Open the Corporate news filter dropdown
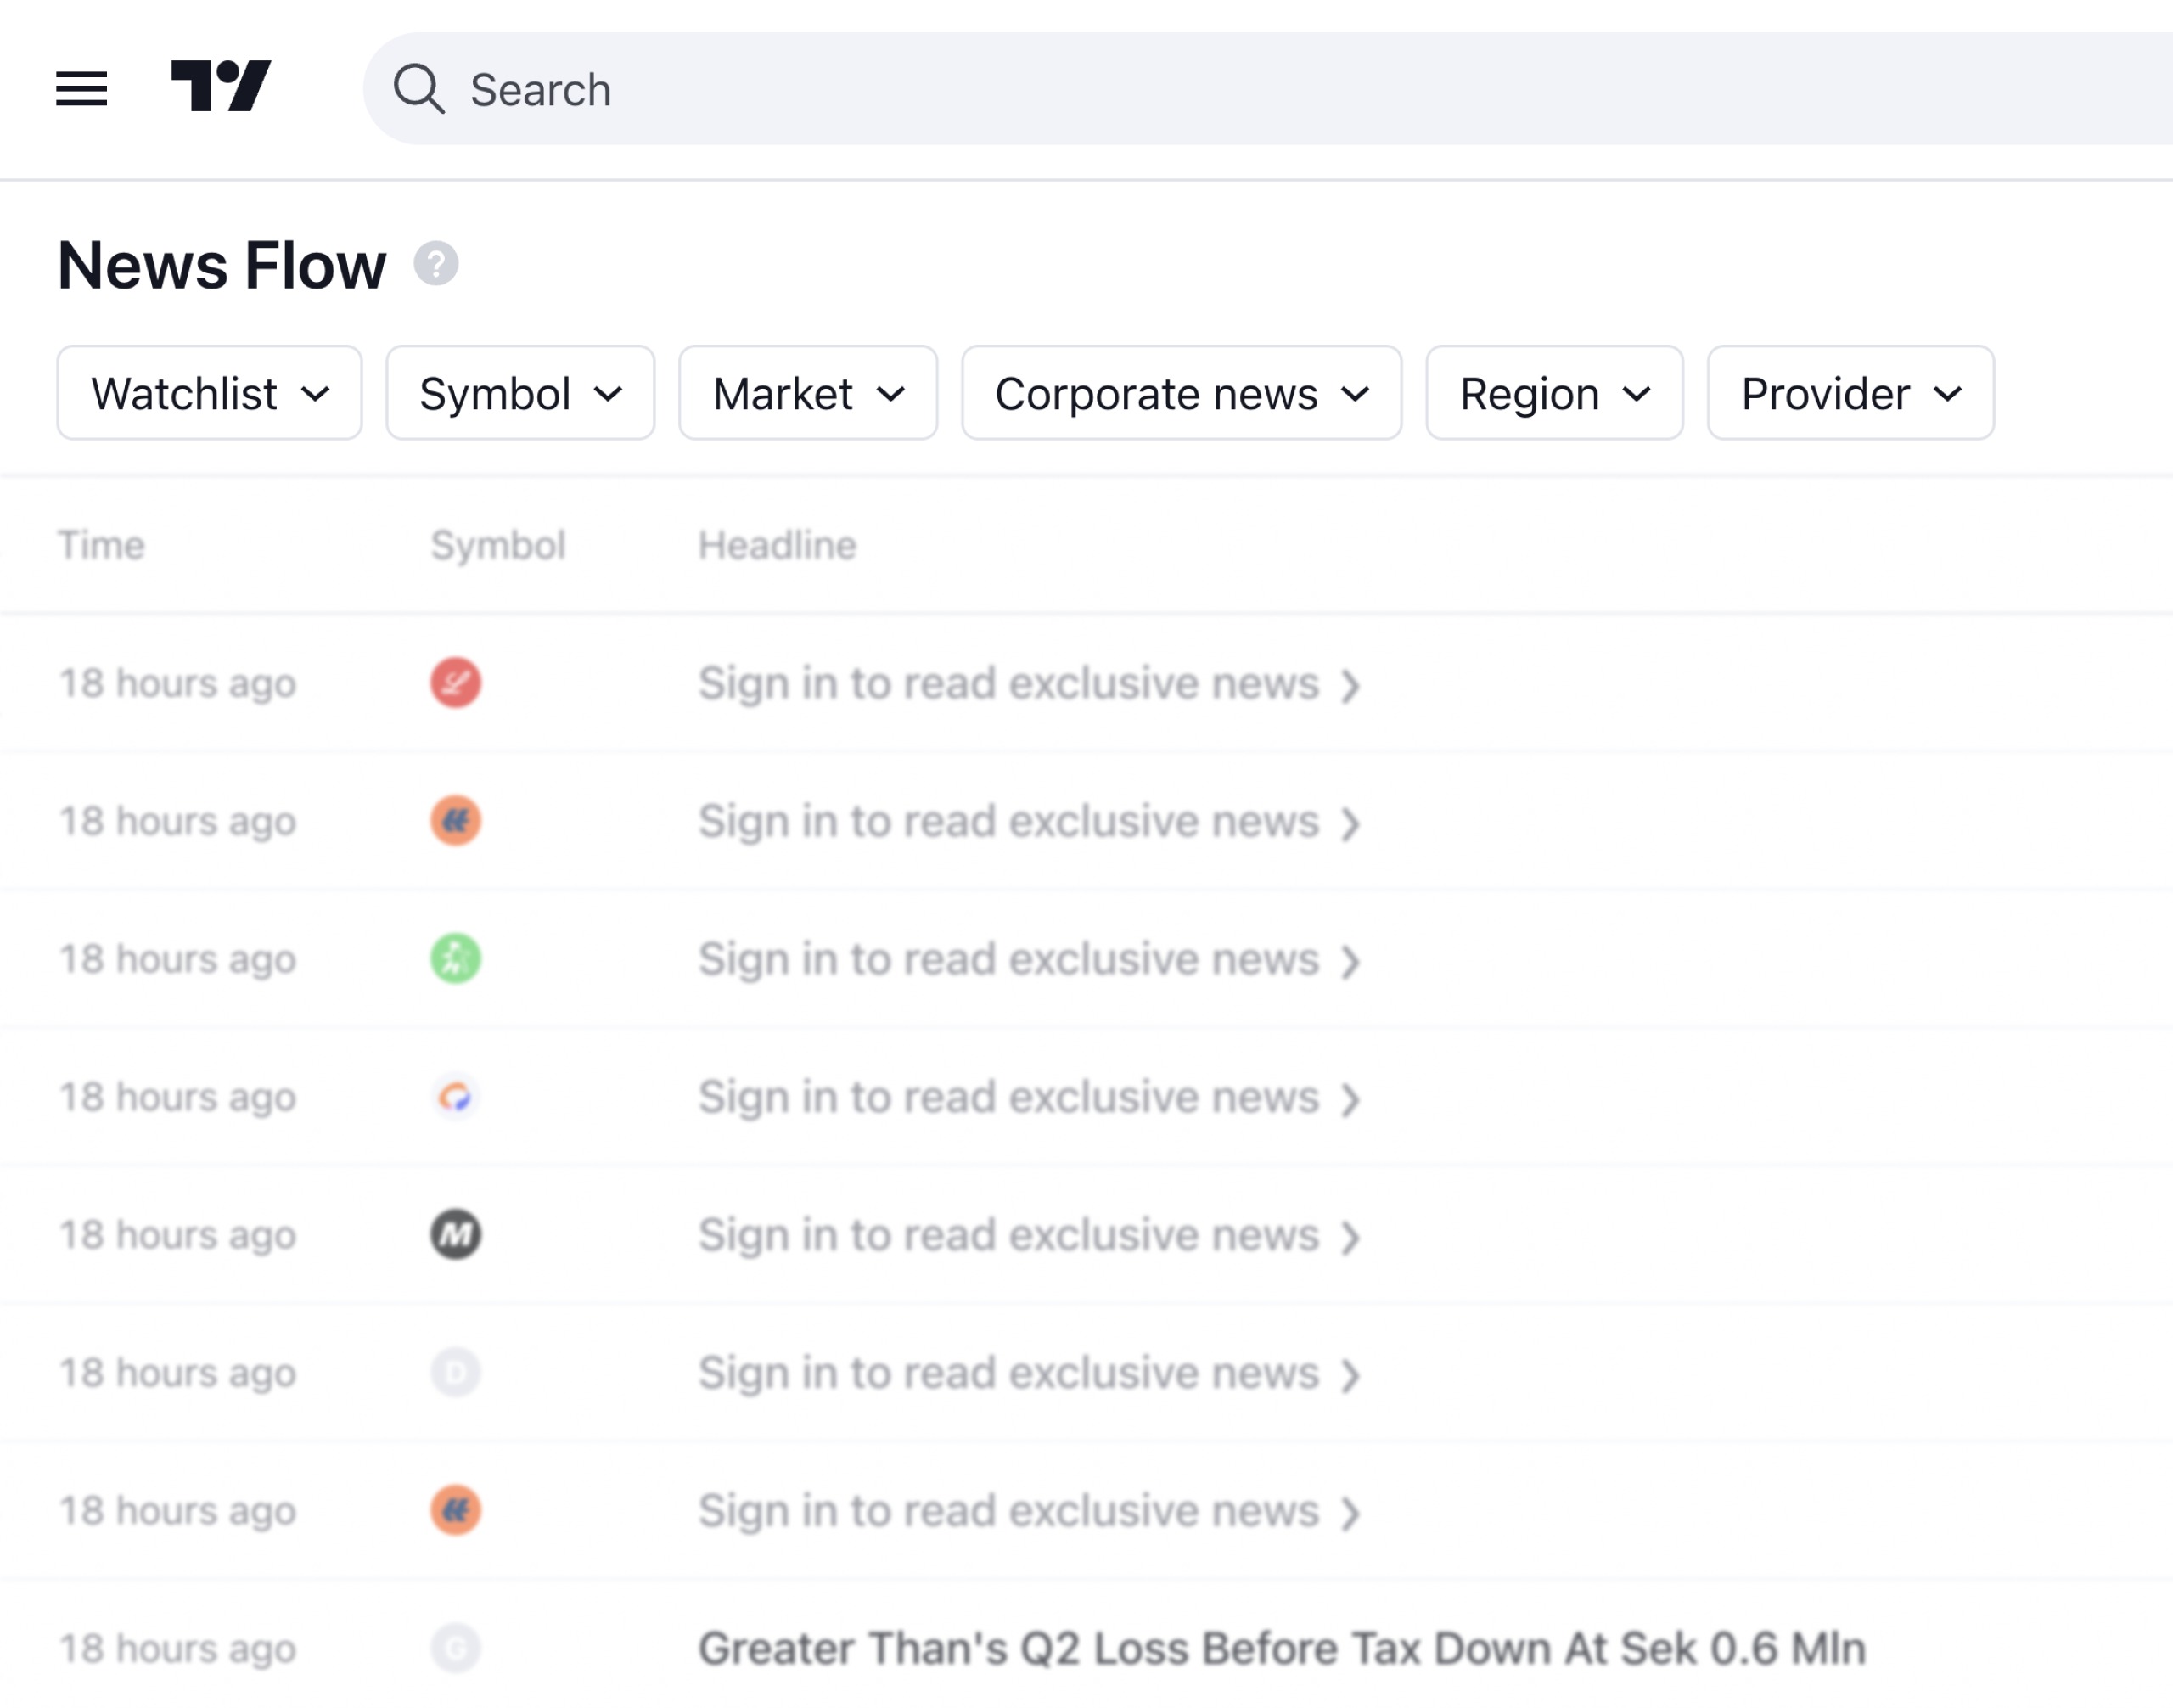The width and height of the screenshot is (2173, 1708). pos(1181,393)
